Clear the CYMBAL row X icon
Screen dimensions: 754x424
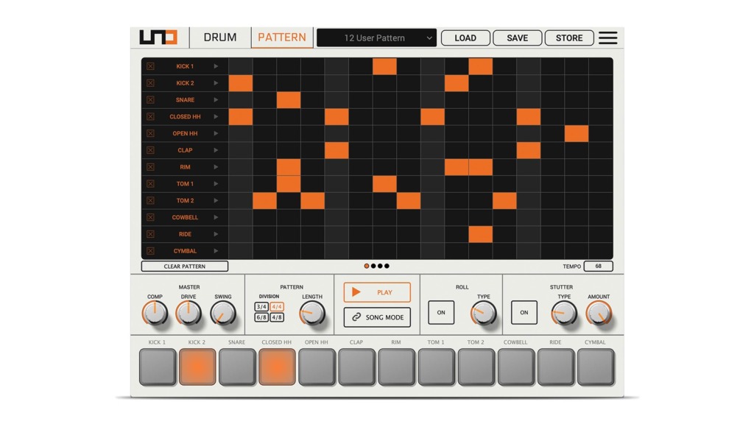150,251
